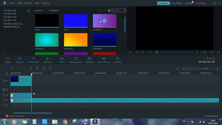Toggle text track visibility eye
222x125 pixels.
point(7,95)
